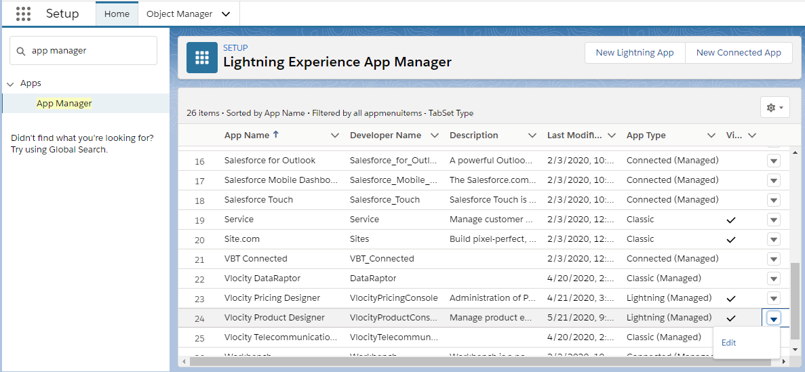Viewport: 805px width, 372px height.
Task: Click New Connected App button
Action: (x=739, y=53)
